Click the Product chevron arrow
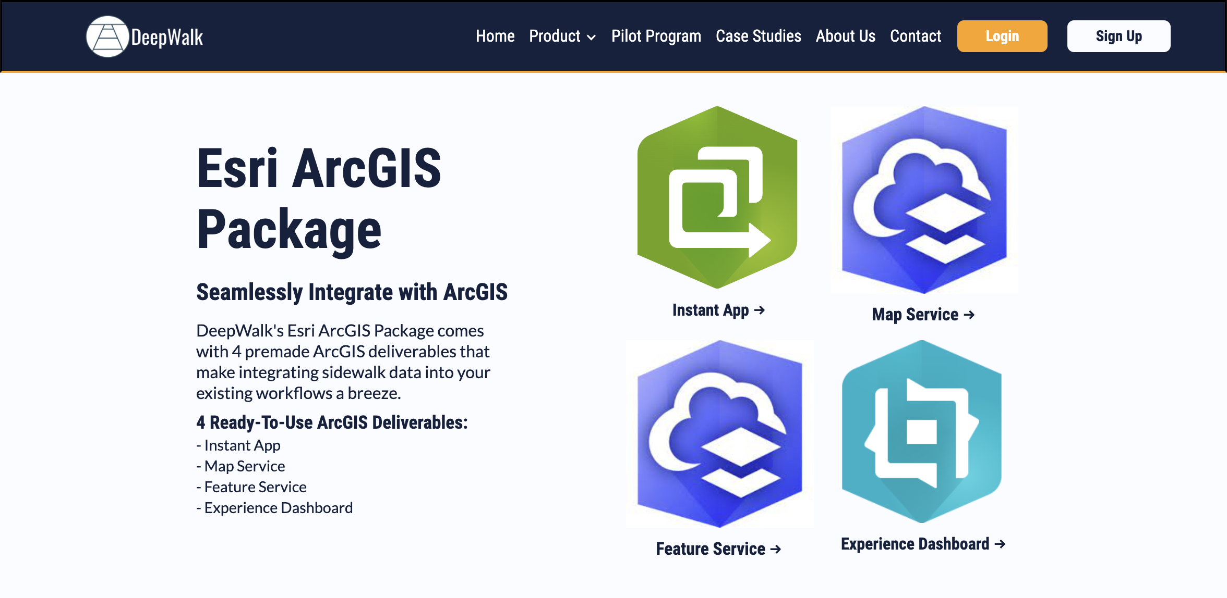This screenshot has height=598, width=1227. 591,37
